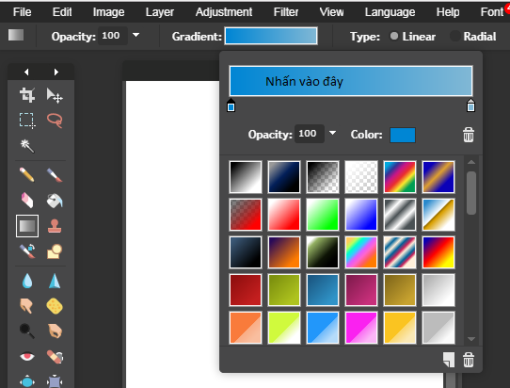
Task: Activate the Paint Bucket tool
Action: (x=55, y=201)
